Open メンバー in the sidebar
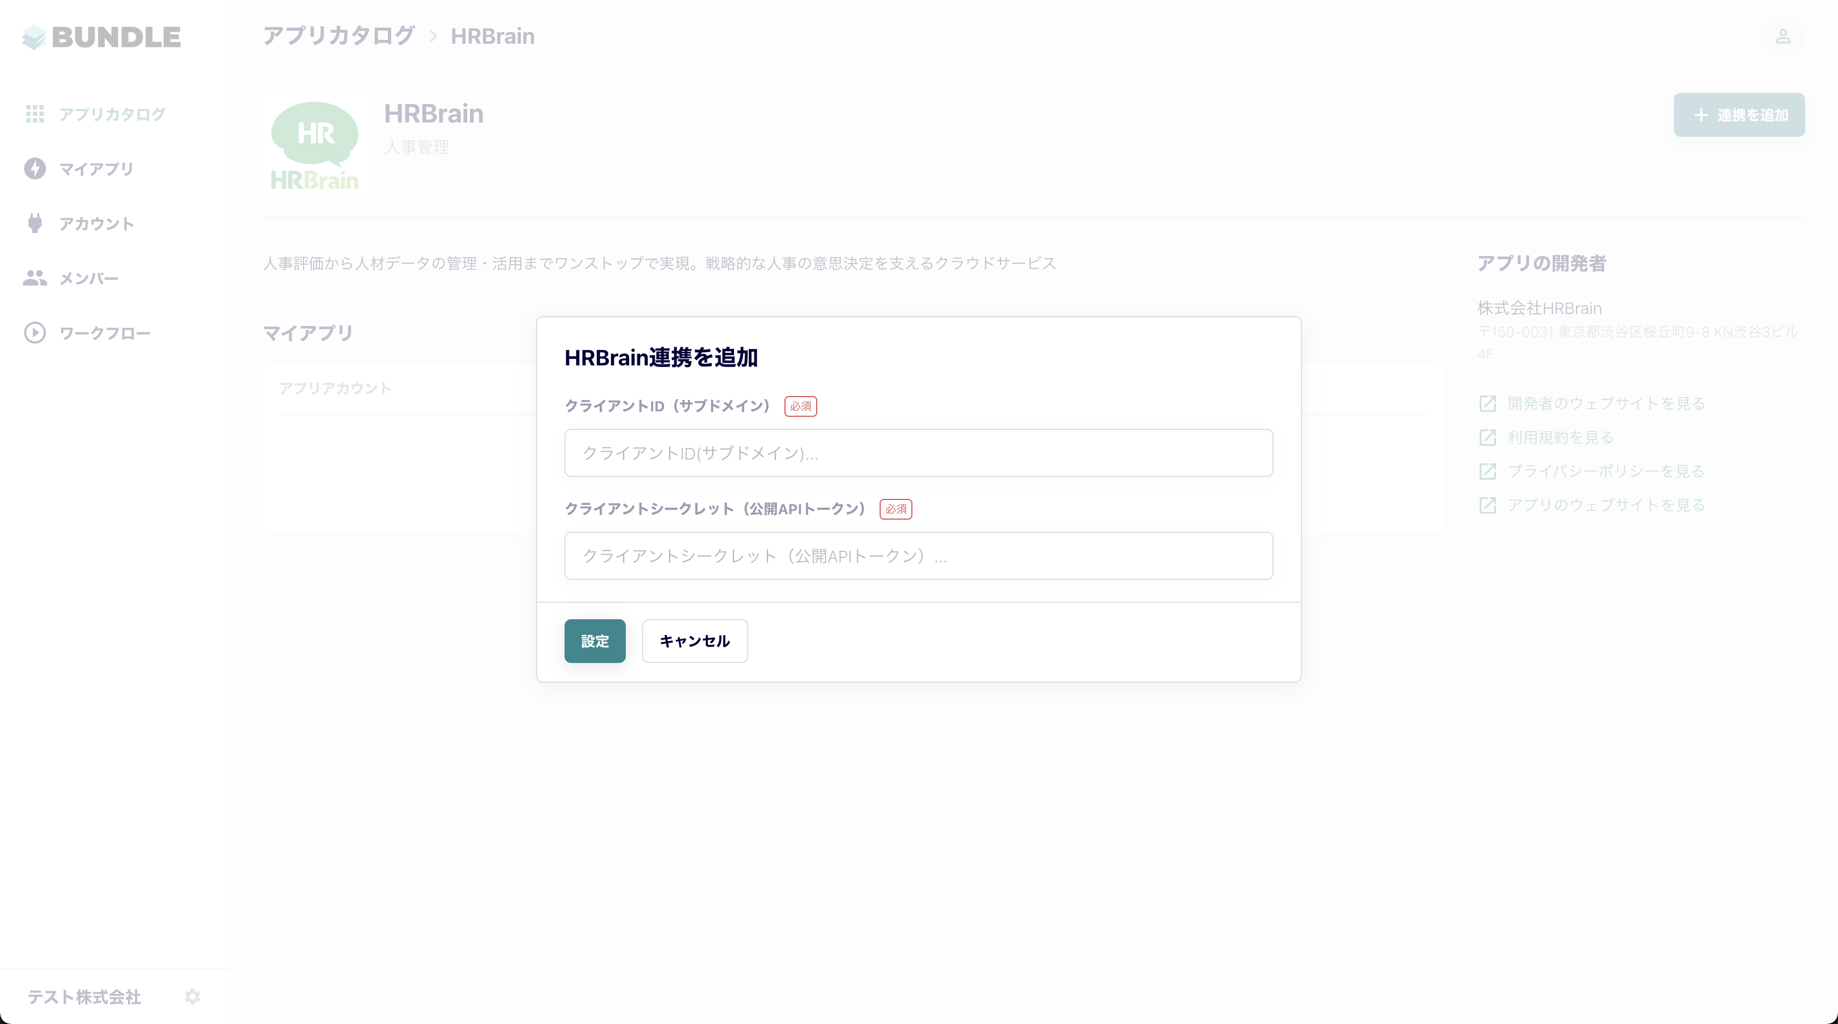The width and height of the screenshot is (1838, 1024). coord(89,278)
